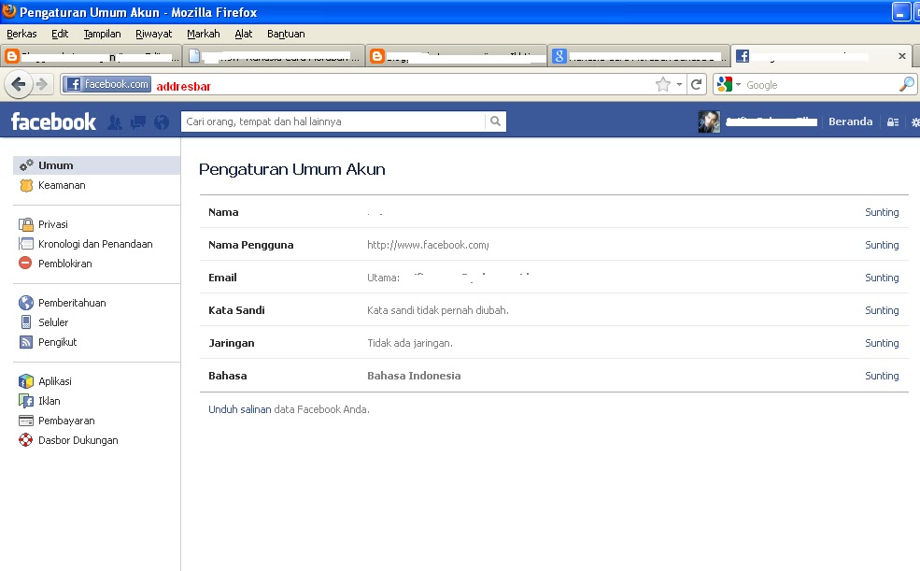
Task: Click the Bahasa Indonesia value
Action: 414,377
